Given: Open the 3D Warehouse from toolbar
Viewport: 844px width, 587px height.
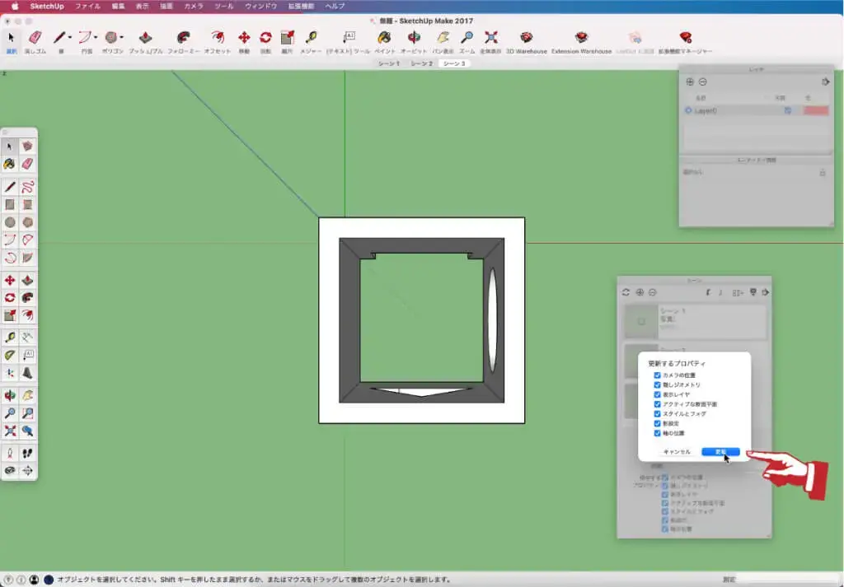Looking at the screenshot, I should [x=526, y=39].
